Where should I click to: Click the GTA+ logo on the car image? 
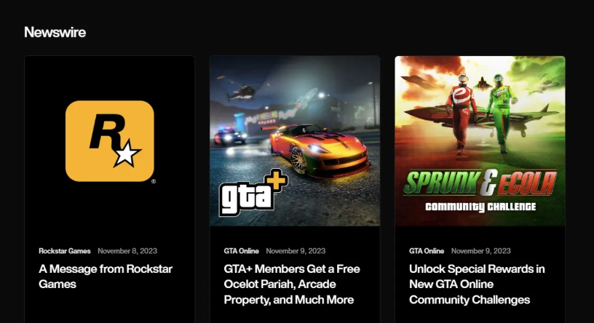click(253, 193)
